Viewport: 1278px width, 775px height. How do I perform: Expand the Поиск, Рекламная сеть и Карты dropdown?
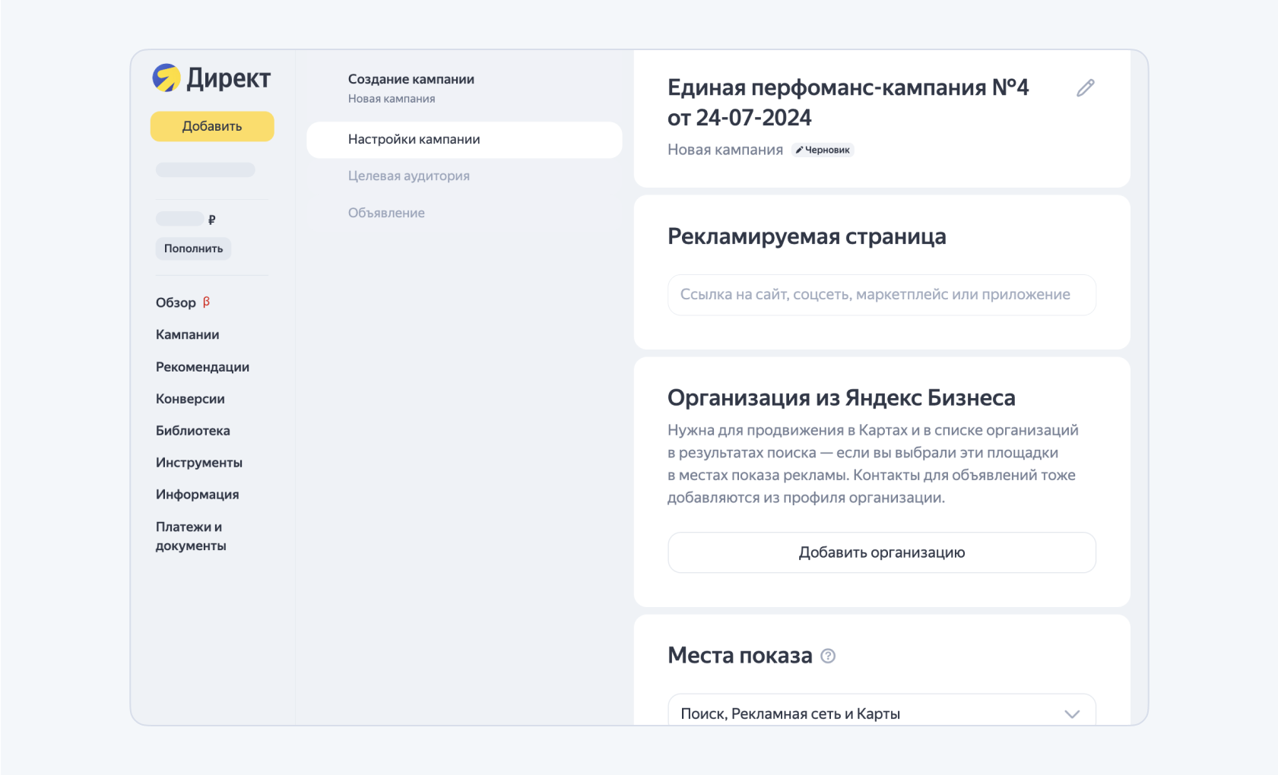(x=882, y=713)
